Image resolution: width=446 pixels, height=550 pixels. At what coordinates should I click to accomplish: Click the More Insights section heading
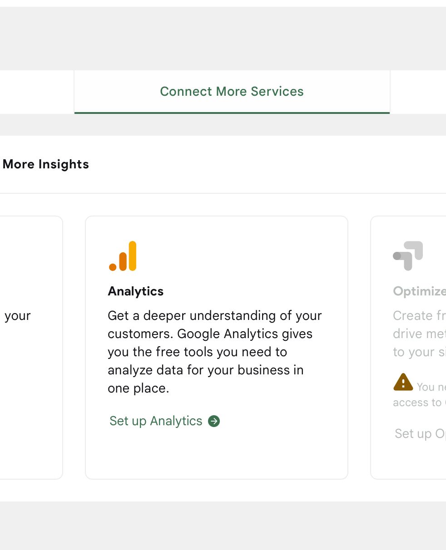46,164
